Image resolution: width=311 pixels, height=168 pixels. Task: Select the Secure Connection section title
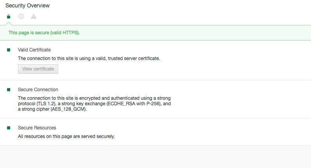point(38,90)
